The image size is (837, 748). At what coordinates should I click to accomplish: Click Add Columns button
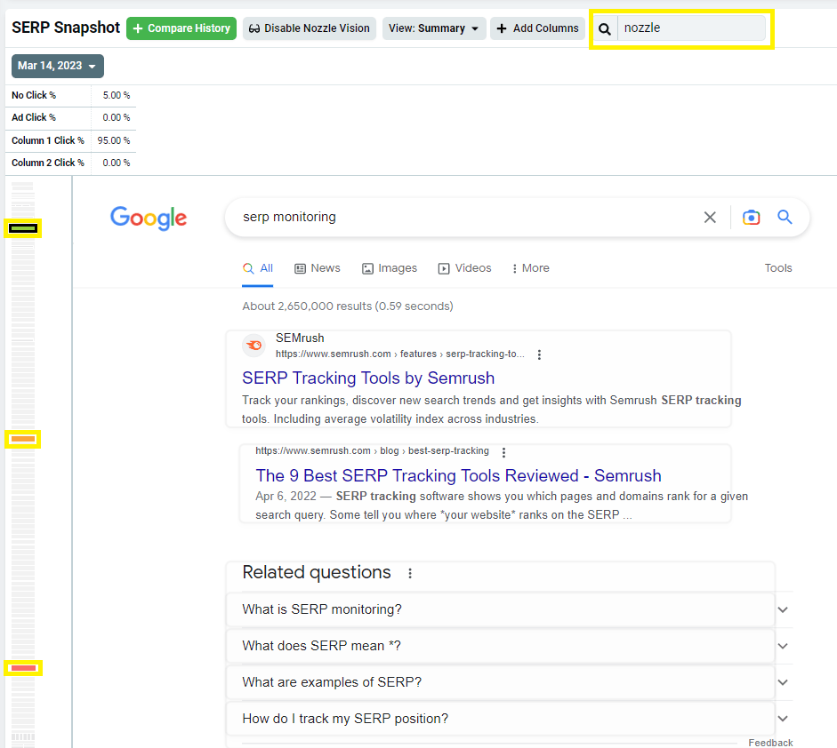click(537, 28)
